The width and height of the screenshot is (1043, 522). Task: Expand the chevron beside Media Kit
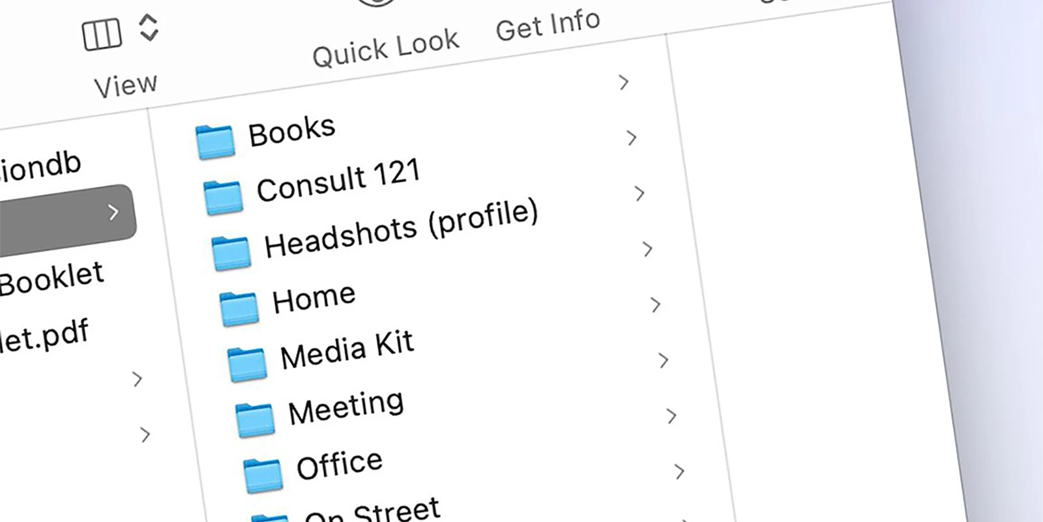click(664, 360)
